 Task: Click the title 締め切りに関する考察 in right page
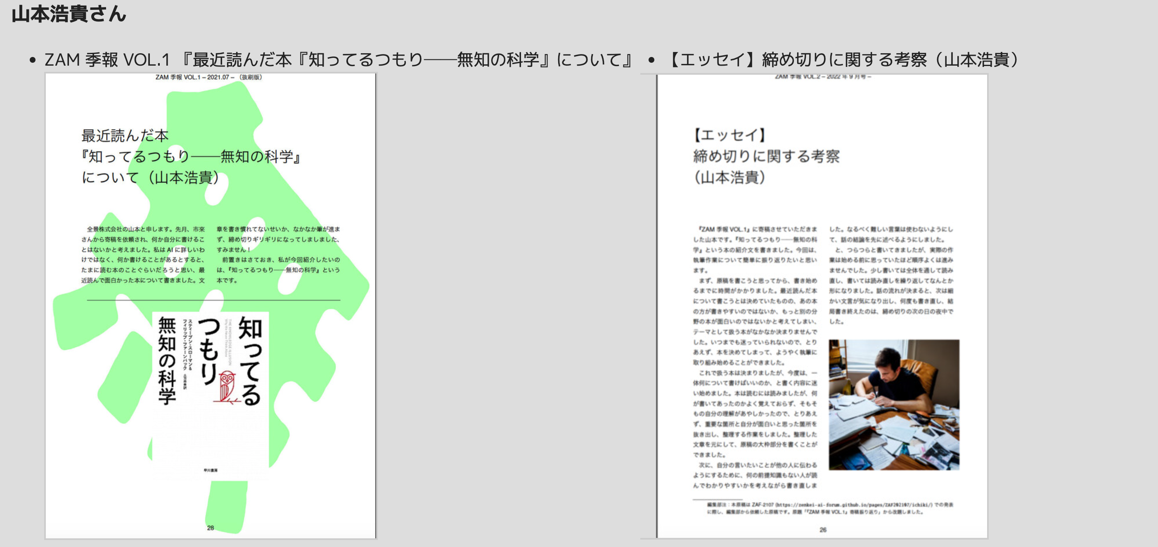coord(766,156)
